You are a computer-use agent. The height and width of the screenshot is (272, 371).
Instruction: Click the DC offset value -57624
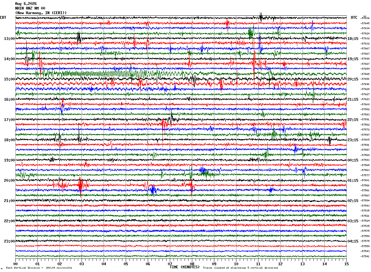365,33
